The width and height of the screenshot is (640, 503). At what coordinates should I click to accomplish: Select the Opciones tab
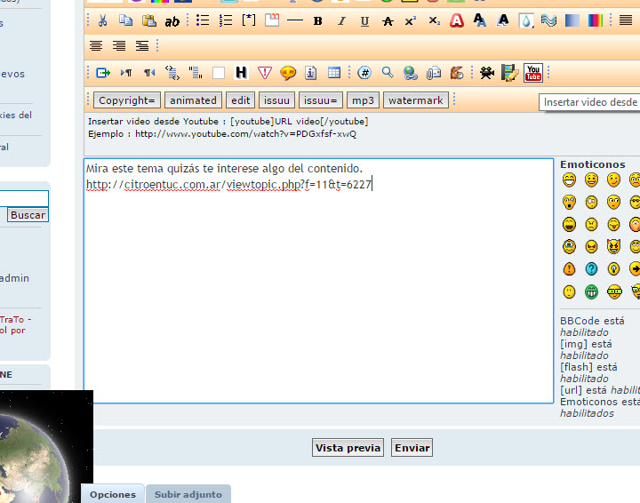(113, 494)
